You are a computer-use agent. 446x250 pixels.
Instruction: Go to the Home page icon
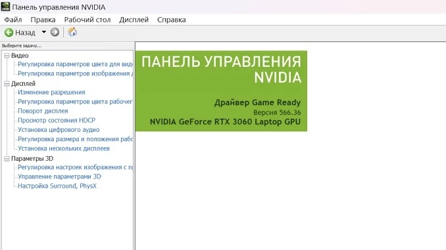coord(72,32)
